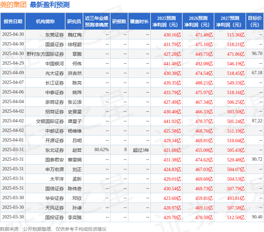
Task: Click researcher name 蔡雯娟
Action: [75, 160]
